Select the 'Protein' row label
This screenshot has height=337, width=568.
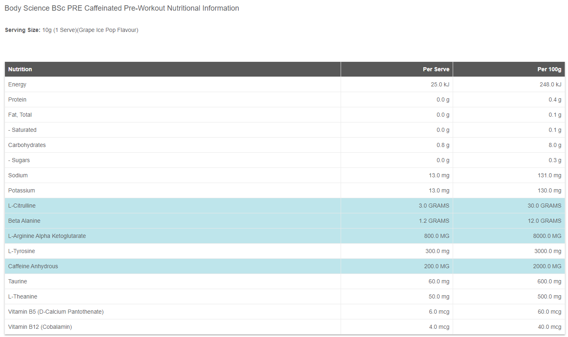pyautogui.click(x=17, y=100)
